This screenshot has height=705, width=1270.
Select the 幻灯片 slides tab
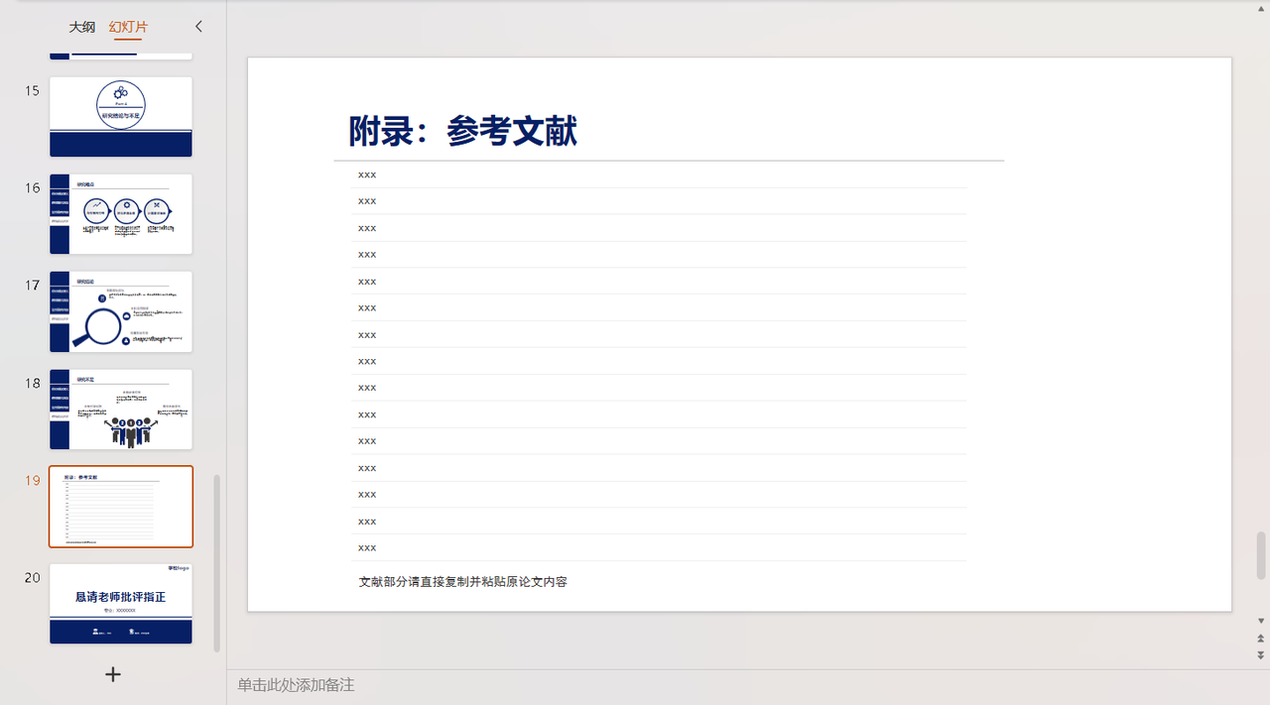(128, 27)
